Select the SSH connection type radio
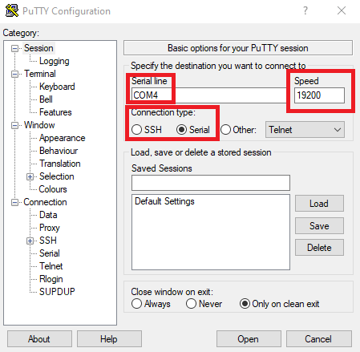 point(136,130)
